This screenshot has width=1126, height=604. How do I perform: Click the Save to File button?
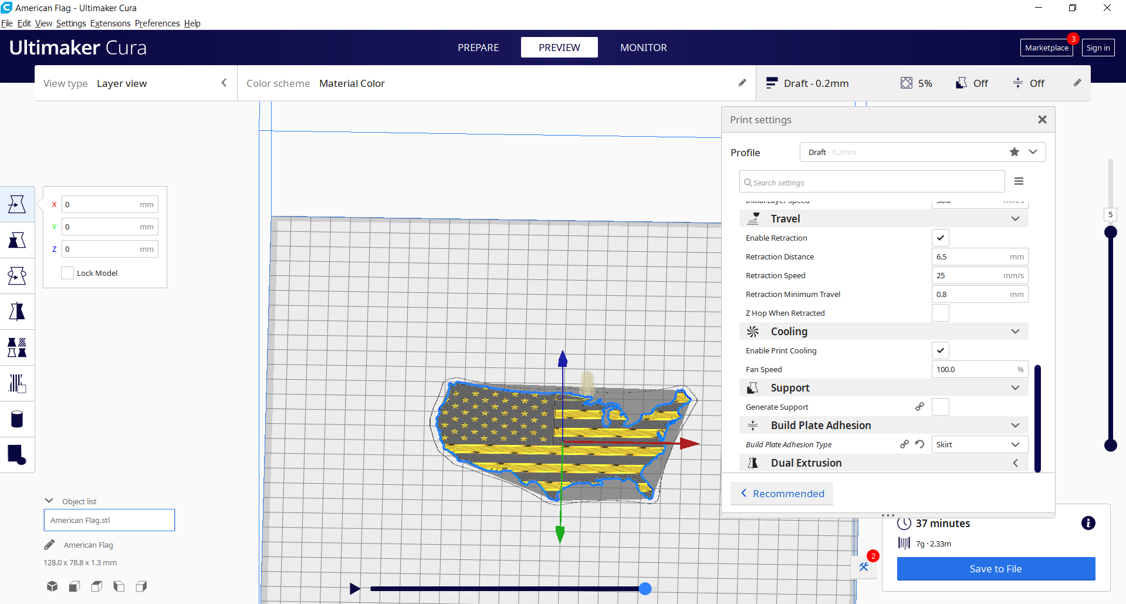click(x=996, y=569)
